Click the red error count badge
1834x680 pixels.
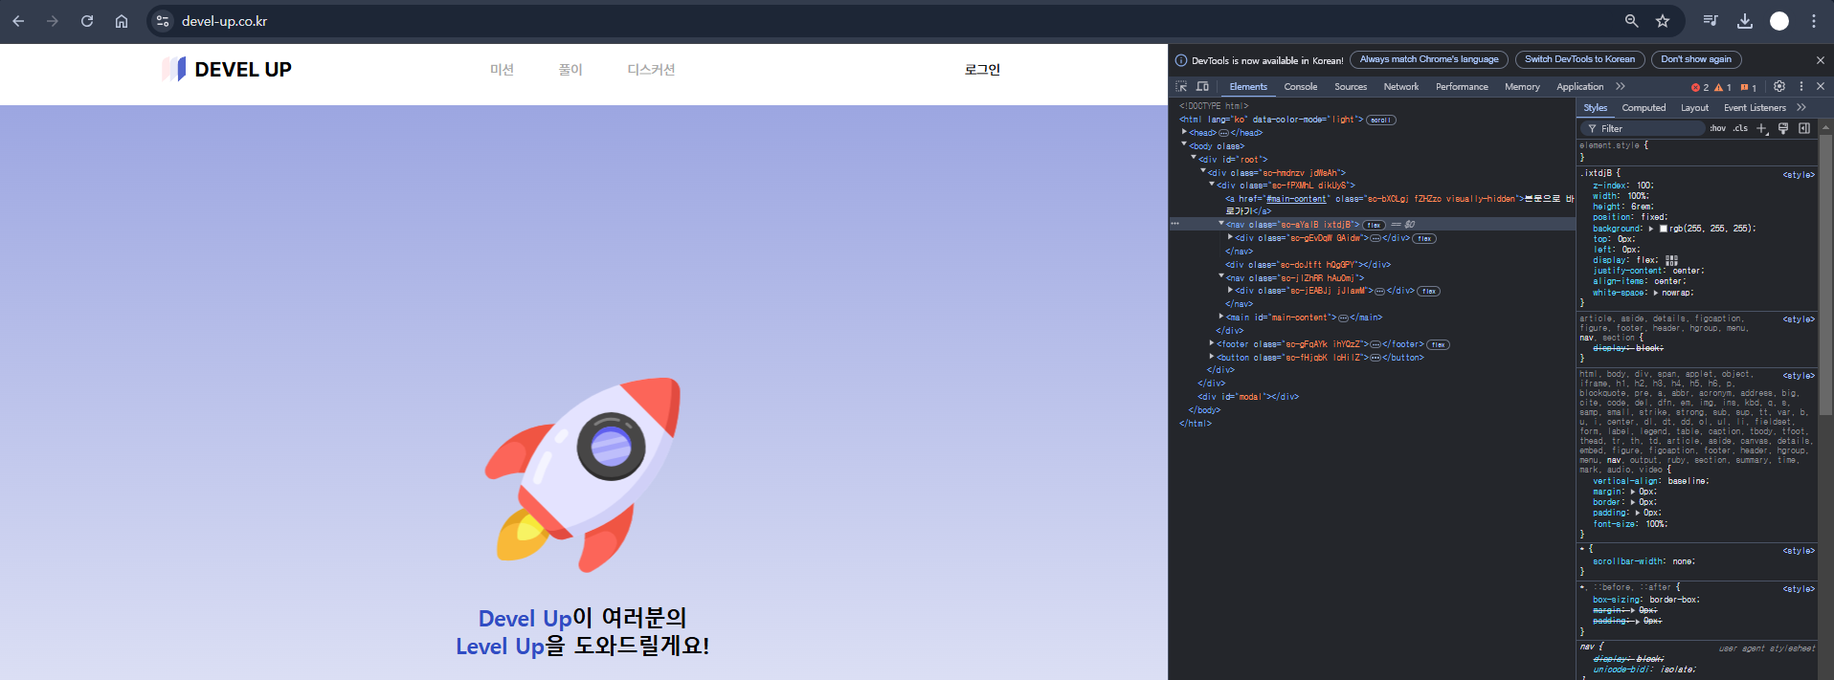[x=1700, y=87]
